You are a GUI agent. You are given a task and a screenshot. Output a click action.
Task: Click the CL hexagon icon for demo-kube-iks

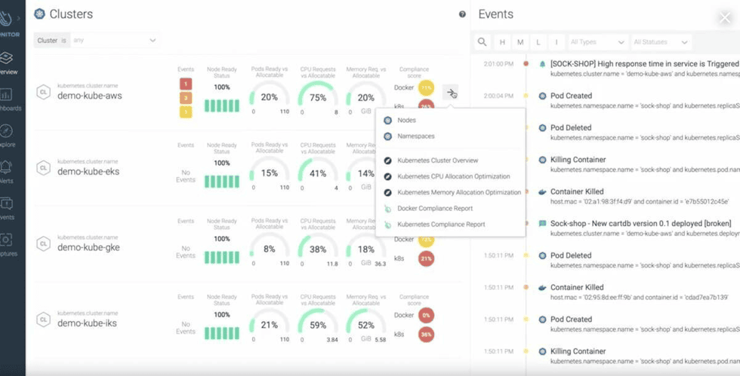coord(44,320)
